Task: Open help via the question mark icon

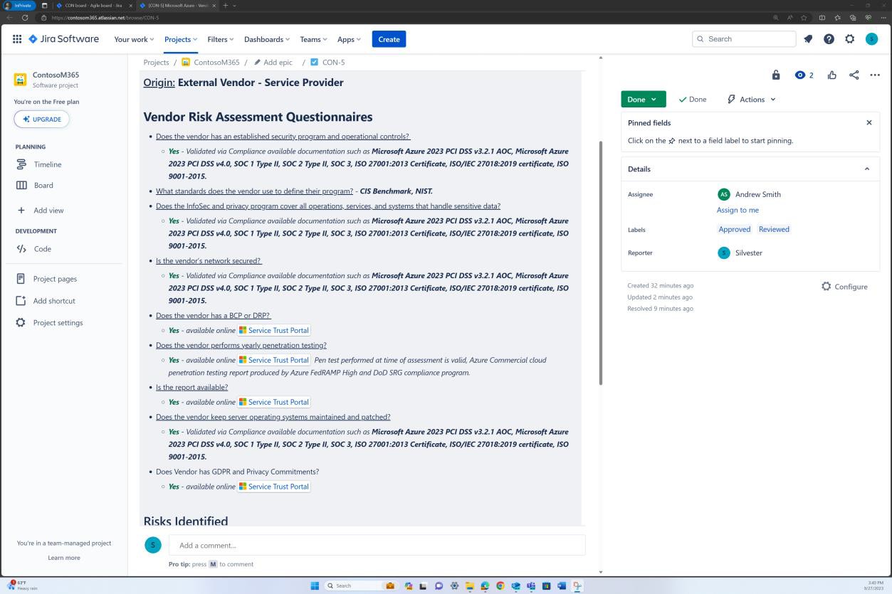Action: (x=829, y=39)
